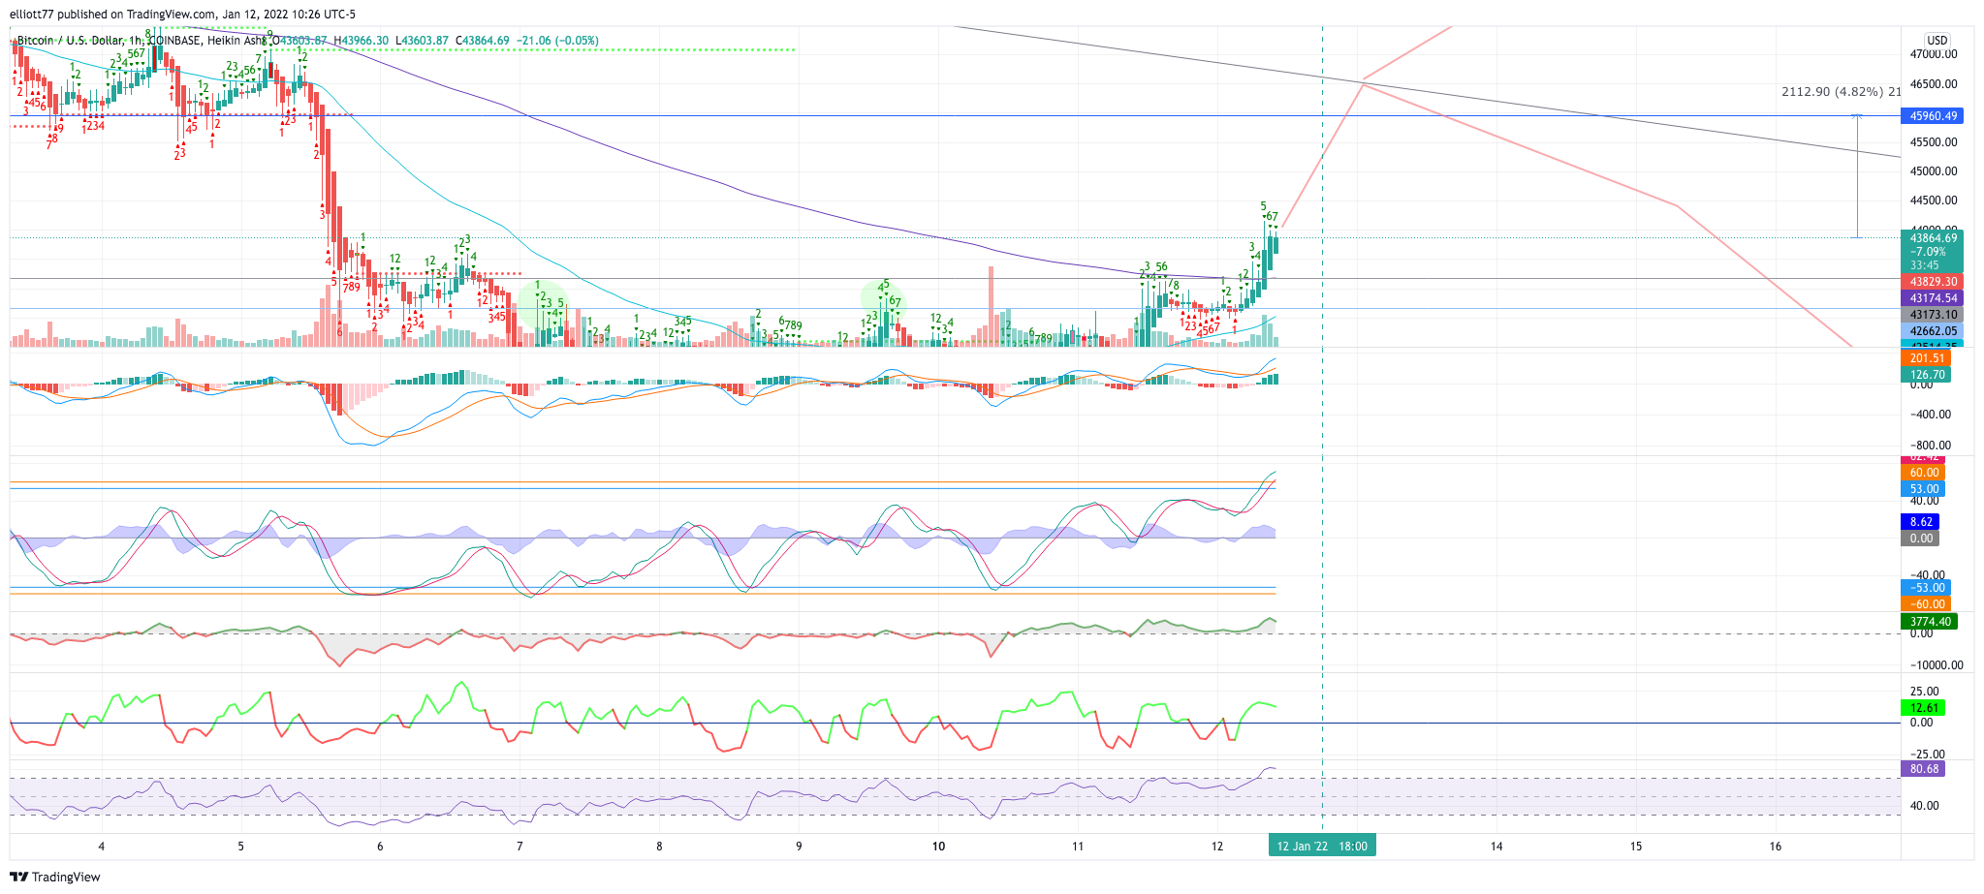Click the dark green 3774.40 value label
The image size is (1984, 894).
click(x=1930, y=622)
